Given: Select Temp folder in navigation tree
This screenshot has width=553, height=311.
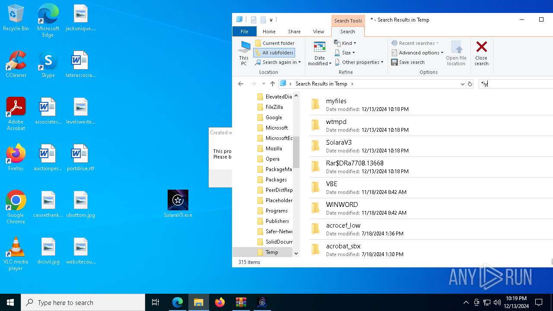Looking at the screenshot, I should (263, 252).
